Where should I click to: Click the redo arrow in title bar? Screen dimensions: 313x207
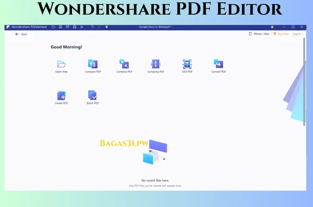100,27
